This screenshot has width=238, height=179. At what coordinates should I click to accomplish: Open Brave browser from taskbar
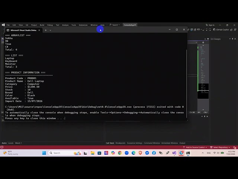(140, 153)
